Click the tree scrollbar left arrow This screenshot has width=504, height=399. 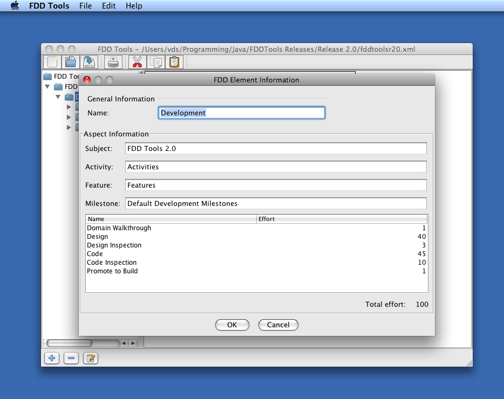124,343
